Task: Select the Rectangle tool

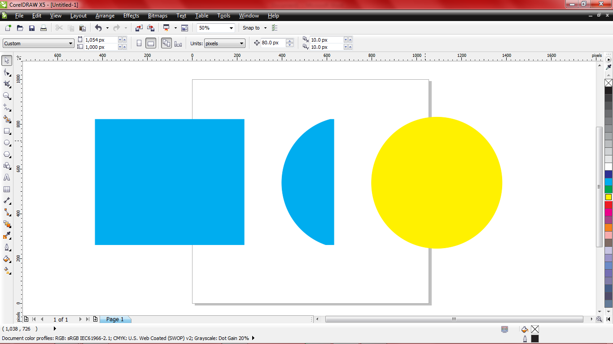Action: coord(6,131)
